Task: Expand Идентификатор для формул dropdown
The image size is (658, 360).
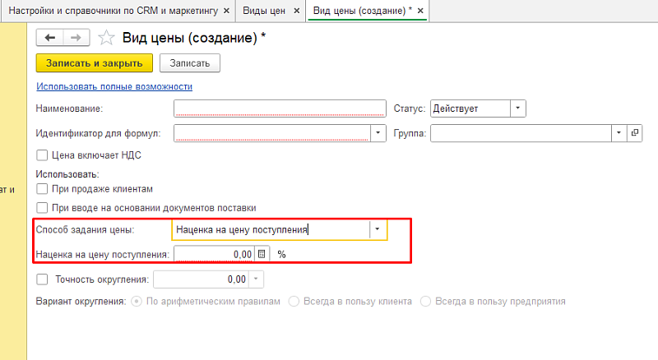Action: click(378, 132)
